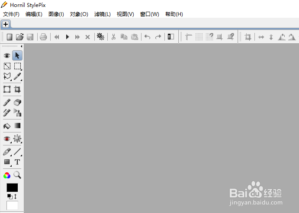This screenshot has height=213, width=299.
Task: Flip image vertically
Action: click(x=271, y=37)
